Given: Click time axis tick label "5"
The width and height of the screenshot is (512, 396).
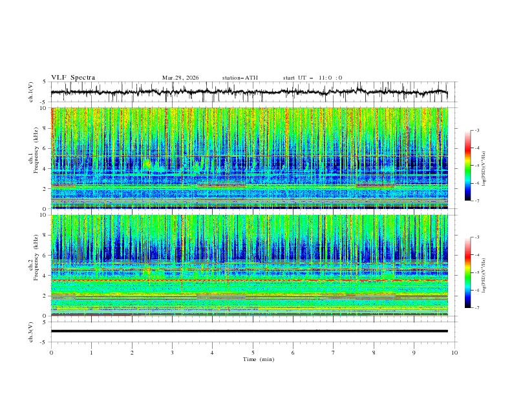Looking at the screenshot, I should [253, 353].
